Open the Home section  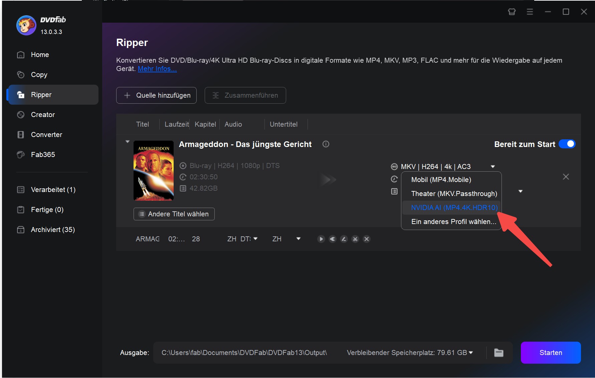[53, 55]
